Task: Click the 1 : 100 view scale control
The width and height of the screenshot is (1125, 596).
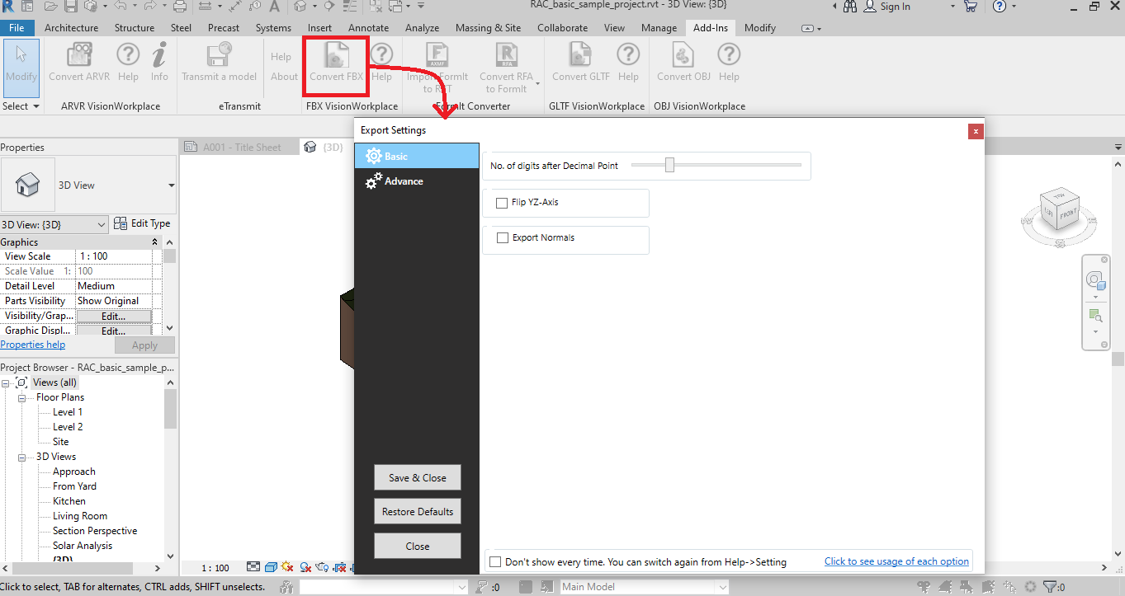Action: coord(216,568)
